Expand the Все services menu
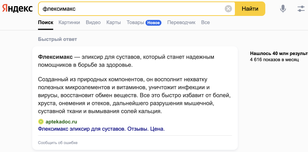308x152 pixels. (x=205, y=22)
